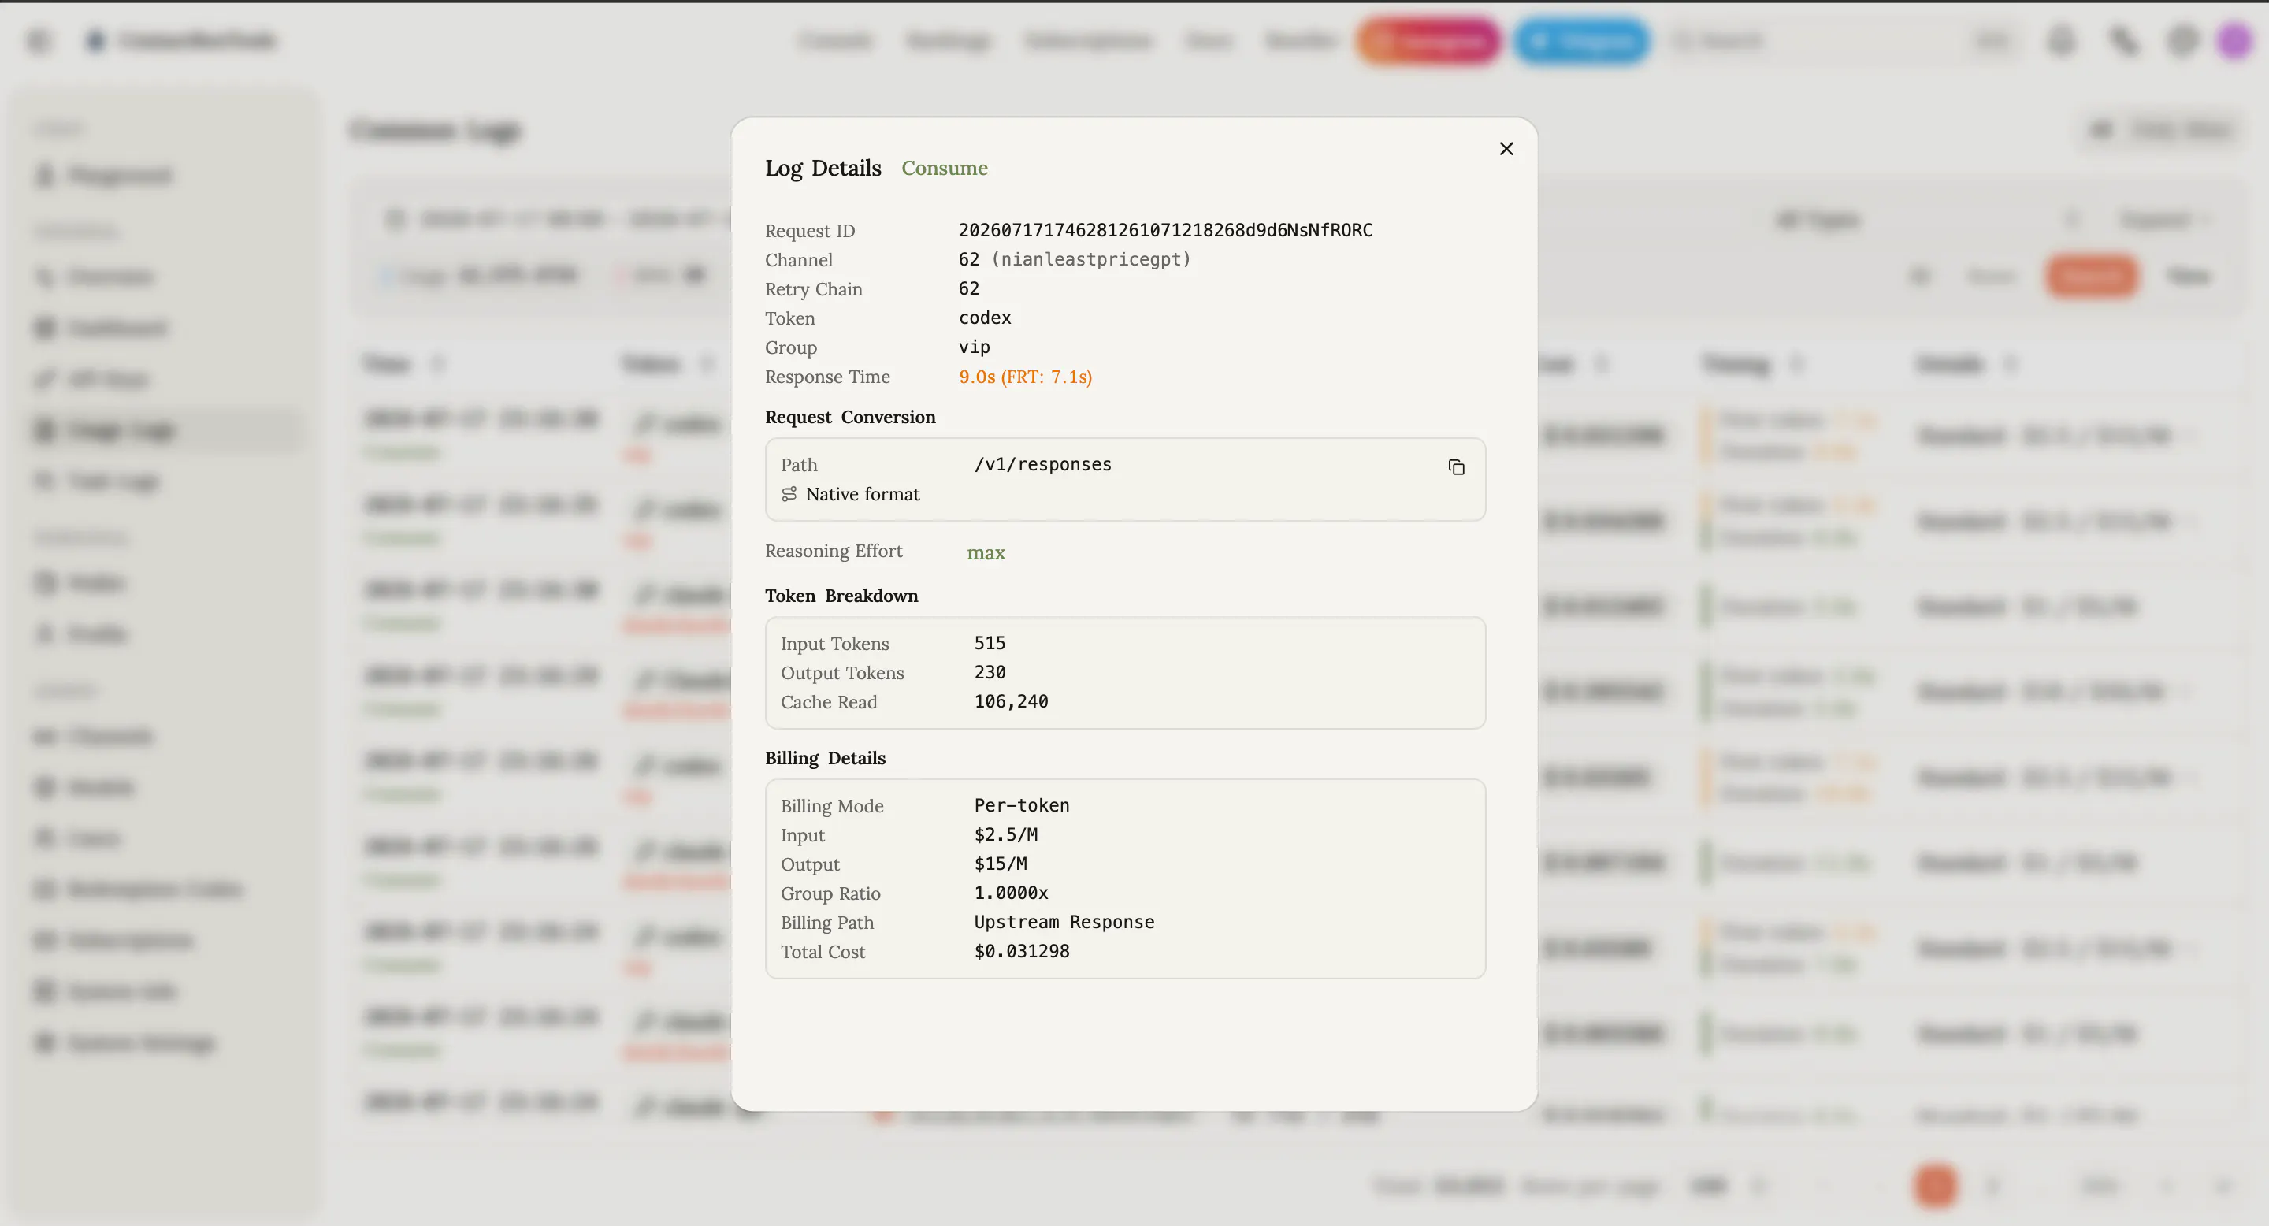Click the Request Conversion heading
This screenshot has width=2269, height=1226.
[850, 417]
